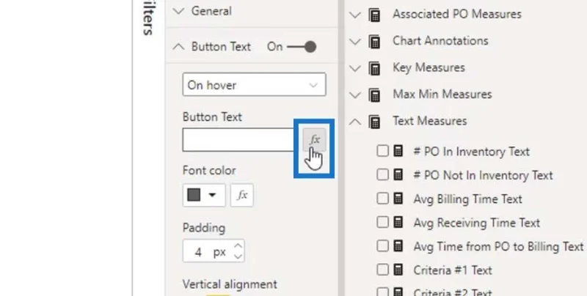This screenshot has width=587, height=296.
Task: Check the # PO In Inventory Text box
Action: (x=382, y=151)
